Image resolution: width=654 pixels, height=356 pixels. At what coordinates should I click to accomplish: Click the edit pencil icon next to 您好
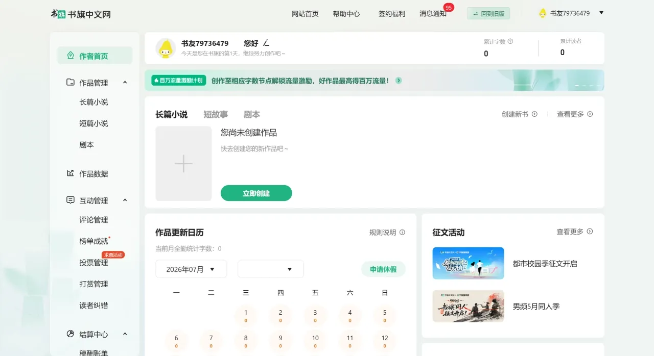click(x=266, y=43)
